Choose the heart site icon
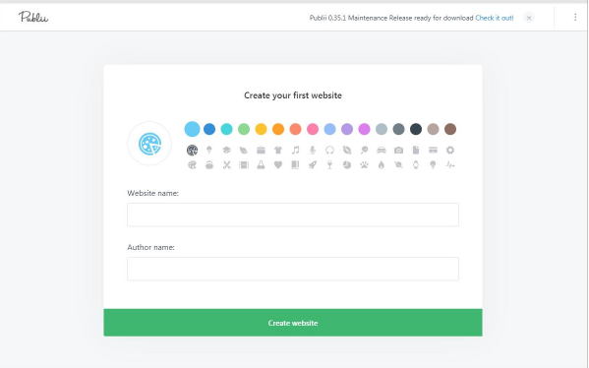 pos(278,165)
